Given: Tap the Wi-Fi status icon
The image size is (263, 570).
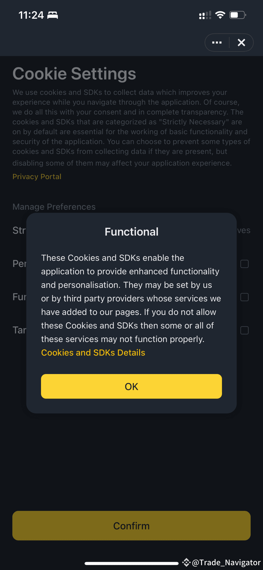Looking at the screenshot, I should (220, 15).
